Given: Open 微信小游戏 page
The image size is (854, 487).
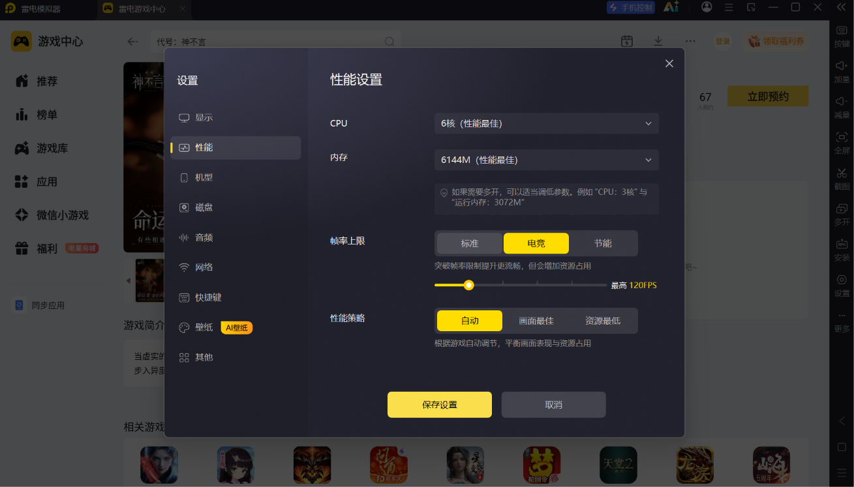Looking at the screenshot, I should [52, 215].
